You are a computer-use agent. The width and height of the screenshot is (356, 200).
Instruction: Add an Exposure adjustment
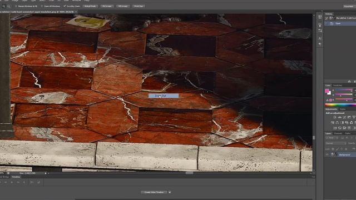tap(349, 117)
